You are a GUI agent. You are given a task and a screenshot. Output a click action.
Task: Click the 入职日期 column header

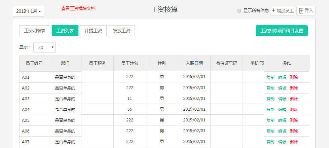point(194,63)
